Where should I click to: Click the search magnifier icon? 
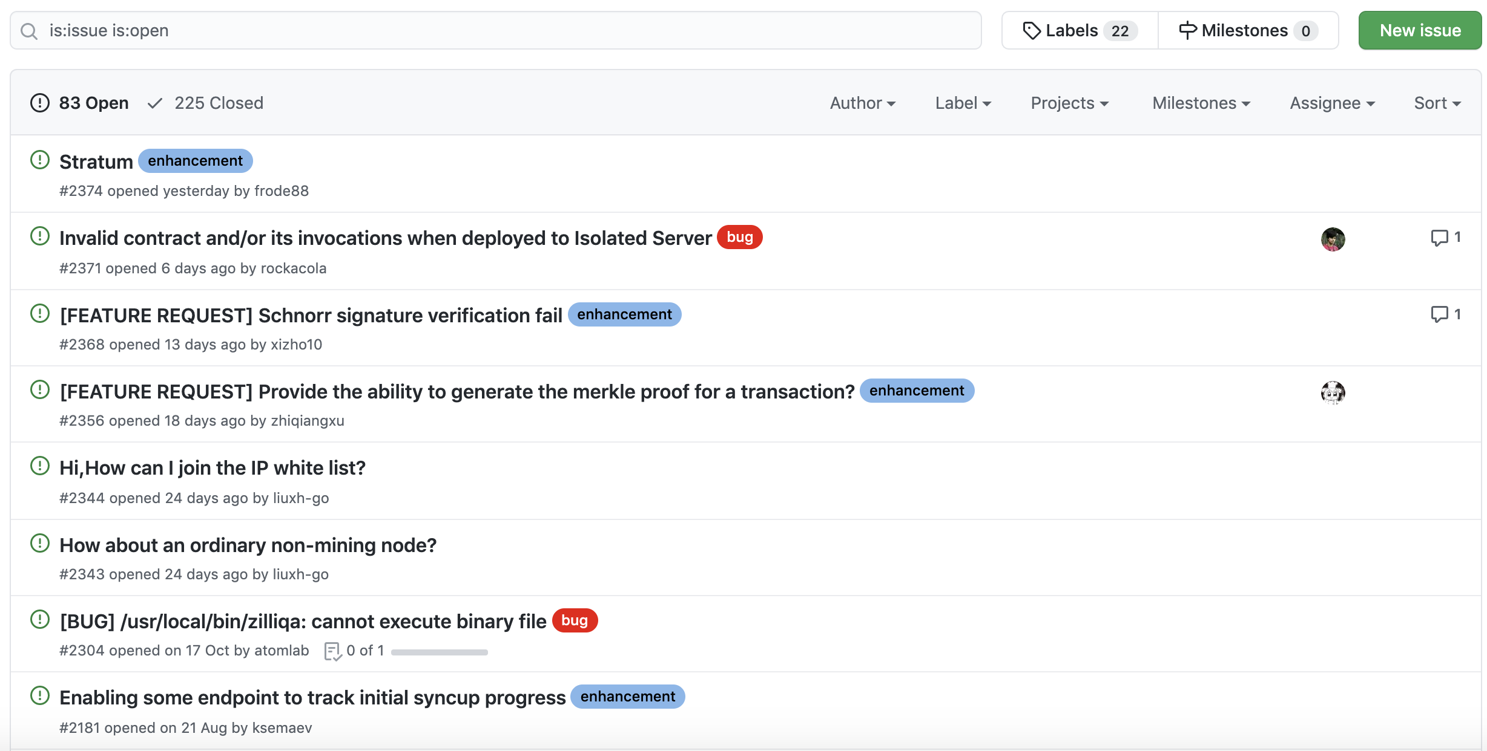[x=29, y=31]
